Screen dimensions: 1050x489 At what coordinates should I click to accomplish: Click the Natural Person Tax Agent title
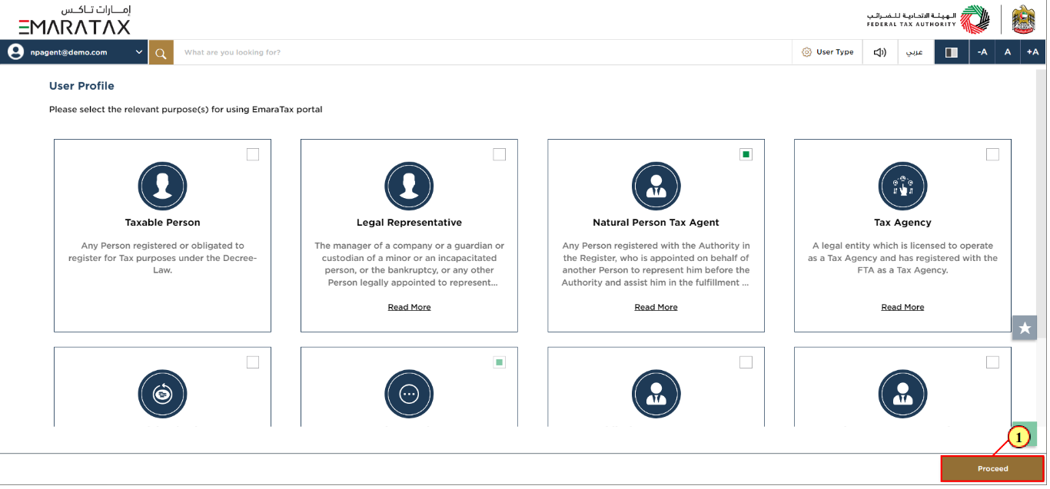(x=656, y=223)
